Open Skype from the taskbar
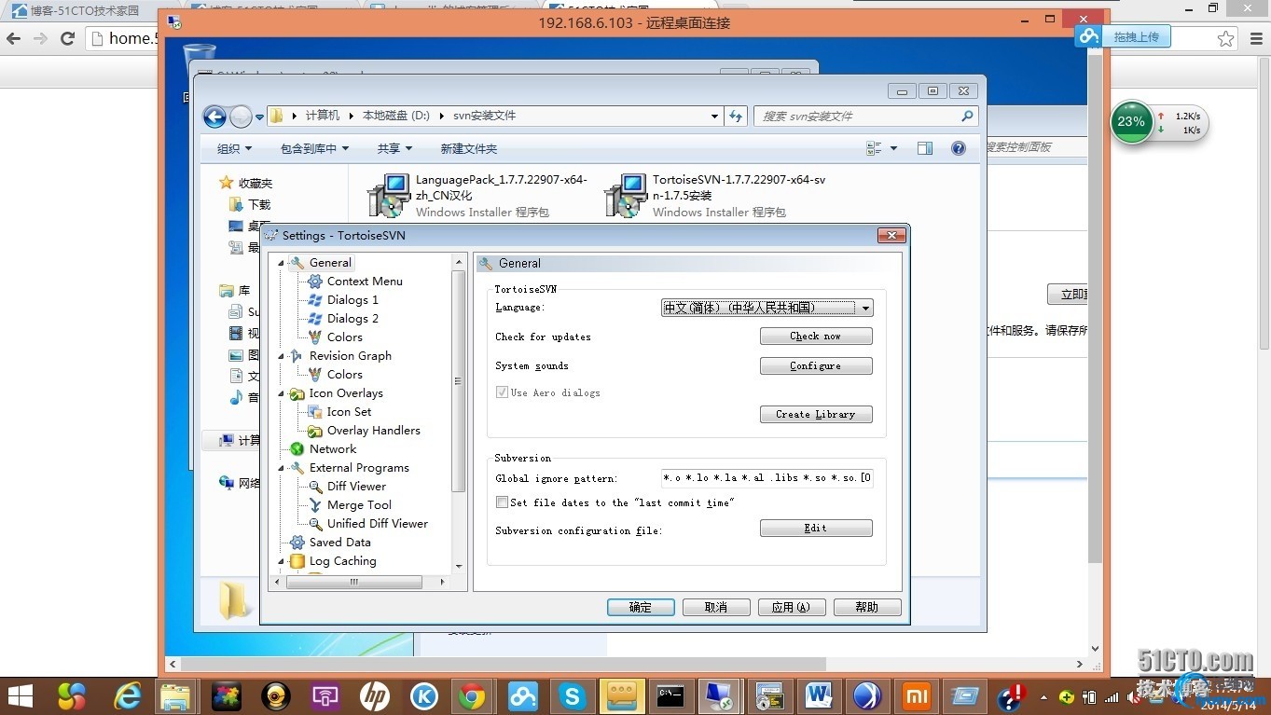 (571, 695)
